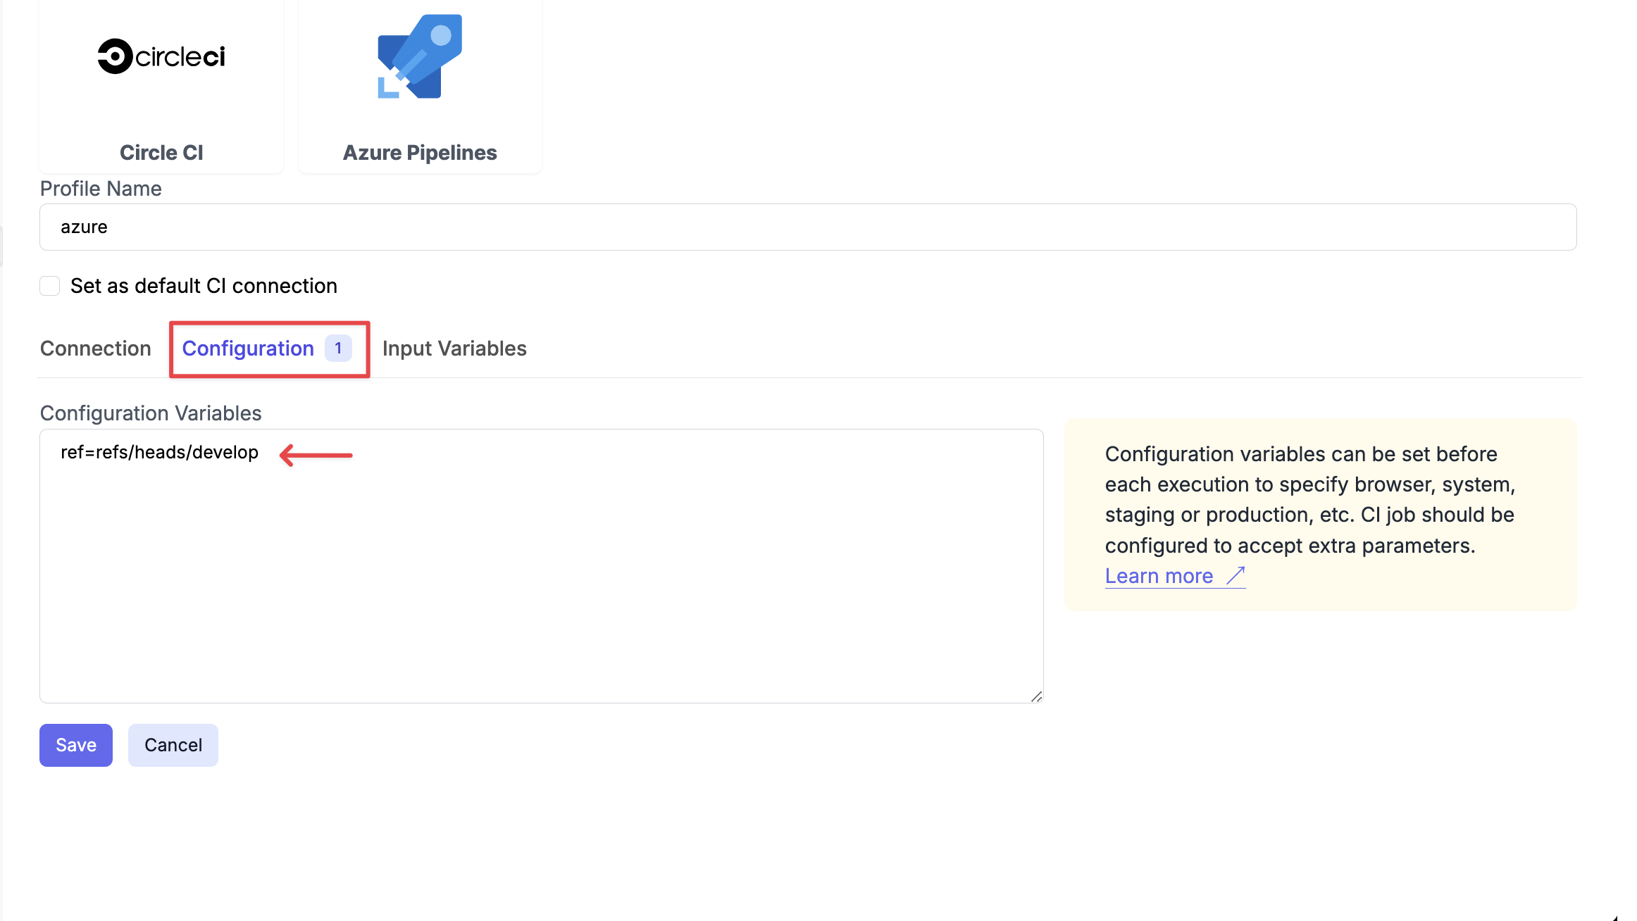This screenshot has width=1637, height=921.
Task: Click the badge showing 1 on Configuration tab
Action: click(x=339, y=347)
